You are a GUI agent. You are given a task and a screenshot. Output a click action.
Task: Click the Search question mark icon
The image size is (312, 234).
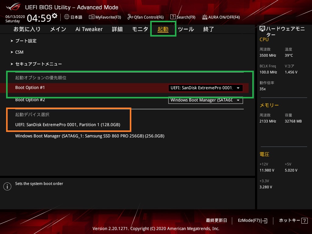(x=173, y=17)
